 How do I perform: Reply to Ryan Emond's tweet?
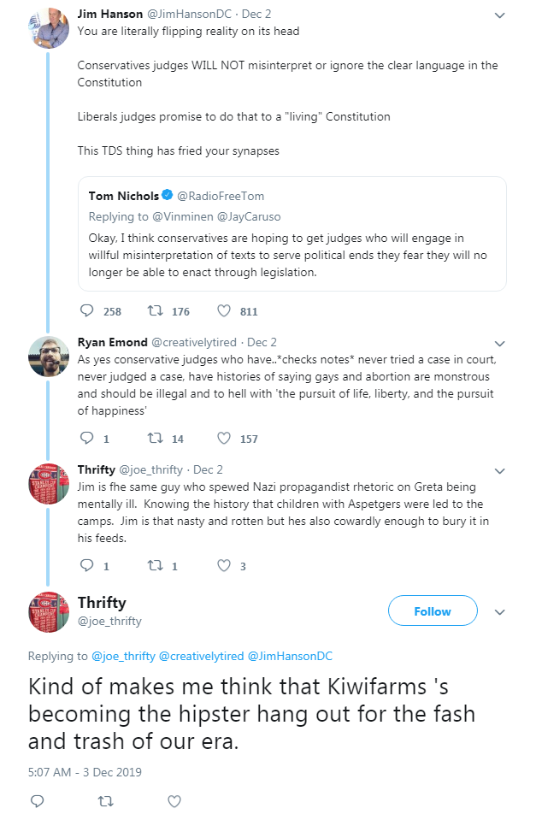click(x=86, y=438)
